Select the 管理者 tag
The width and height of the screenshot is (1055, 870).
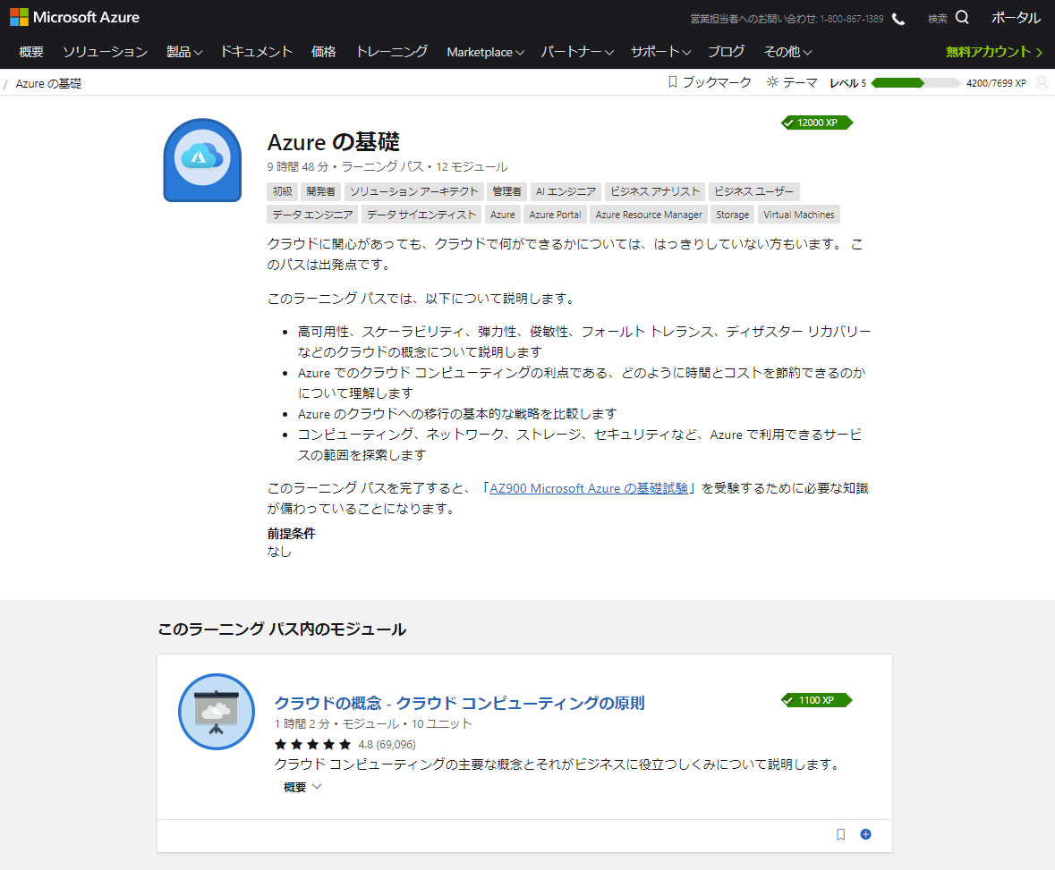point(506,191)
